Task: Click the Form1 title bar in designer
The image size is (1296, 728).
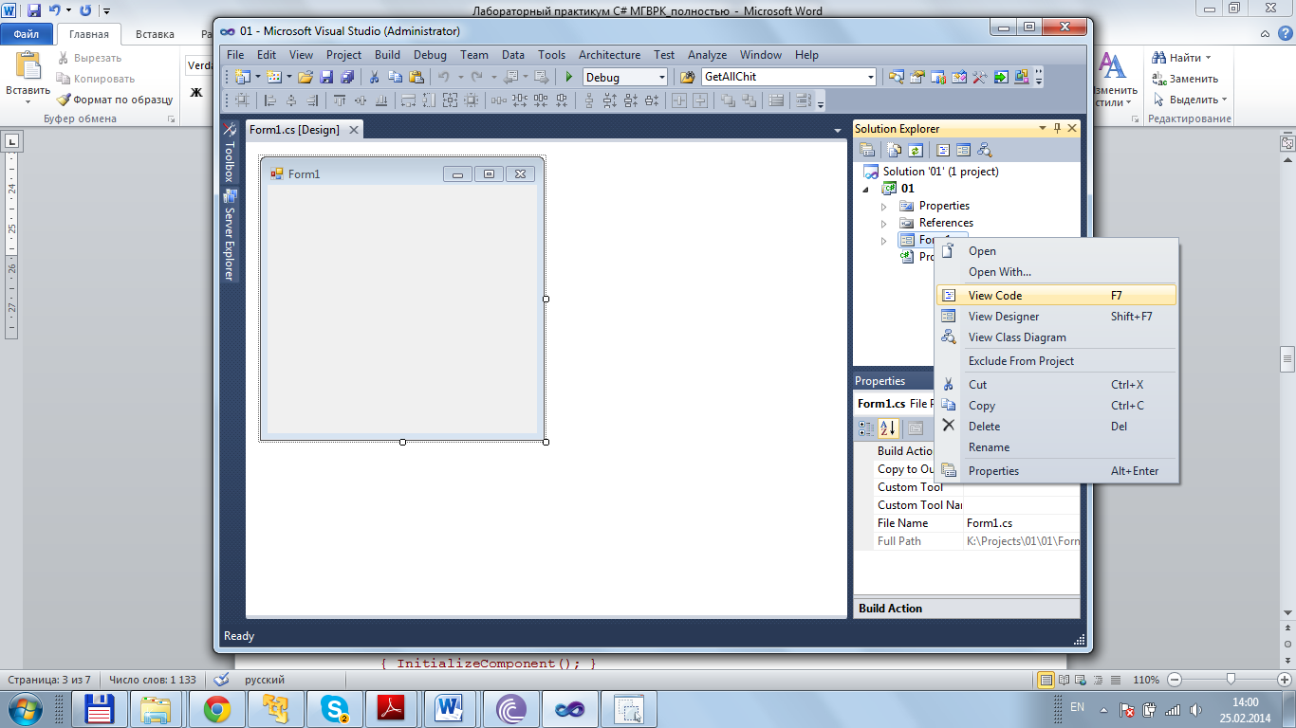Action: [402, 173]
